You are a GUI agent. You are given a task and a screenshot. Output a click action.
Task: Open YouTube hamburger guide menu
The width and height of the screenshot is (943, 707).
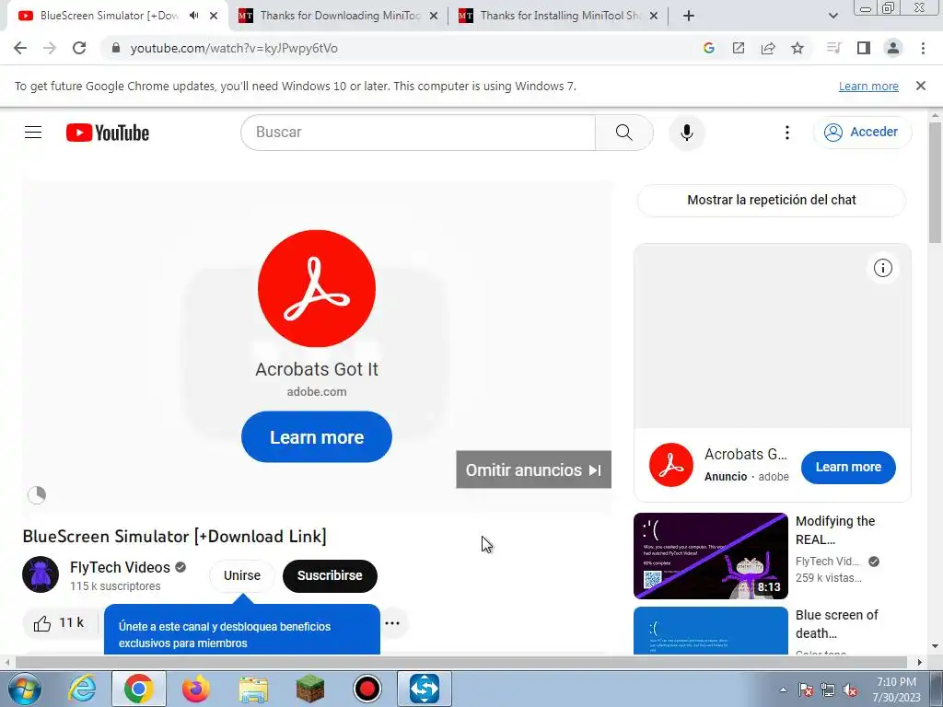click(33, 133)
